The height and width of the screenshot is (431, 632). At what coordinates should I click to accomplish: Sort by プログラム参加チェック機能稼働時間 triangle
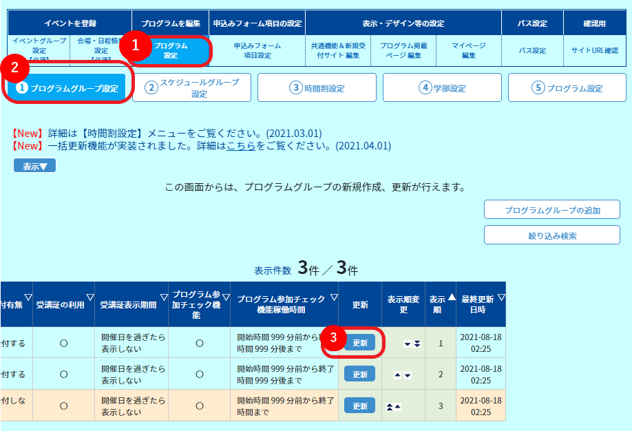click(x=334, y=297)
